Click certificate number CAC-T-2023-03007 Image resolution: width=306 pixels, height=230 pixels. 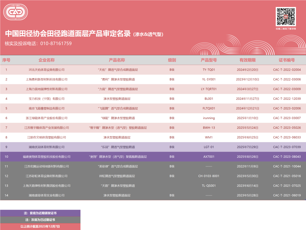(x=287, y=118)
